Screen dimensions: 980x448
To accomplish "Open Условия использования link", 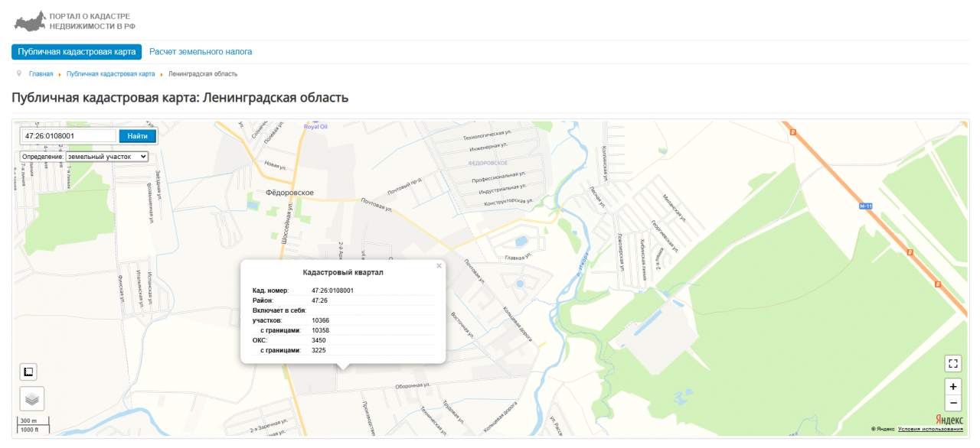I will (930, 430).
